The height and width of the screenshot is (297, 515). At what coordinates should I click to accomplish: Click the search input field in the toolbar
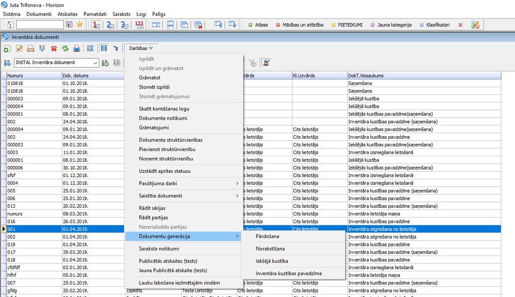click(x=40, y=24)
